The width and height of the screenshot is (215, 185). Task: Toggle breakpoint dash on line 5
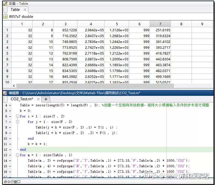[10, 111]
